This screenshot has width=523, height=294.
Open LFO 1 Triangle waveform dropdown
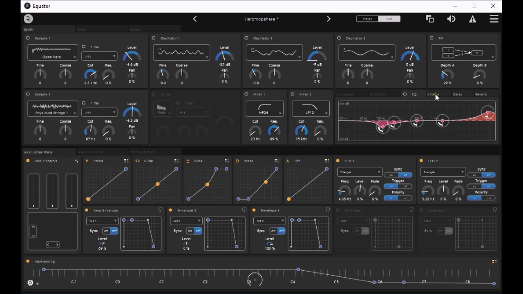coord(360,172)
